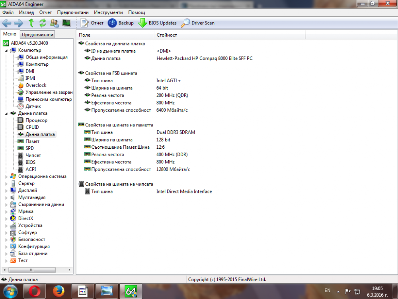This screenshot has height=299, width=398.
Task: Open the Помощ menu
Action: [137, 12]
